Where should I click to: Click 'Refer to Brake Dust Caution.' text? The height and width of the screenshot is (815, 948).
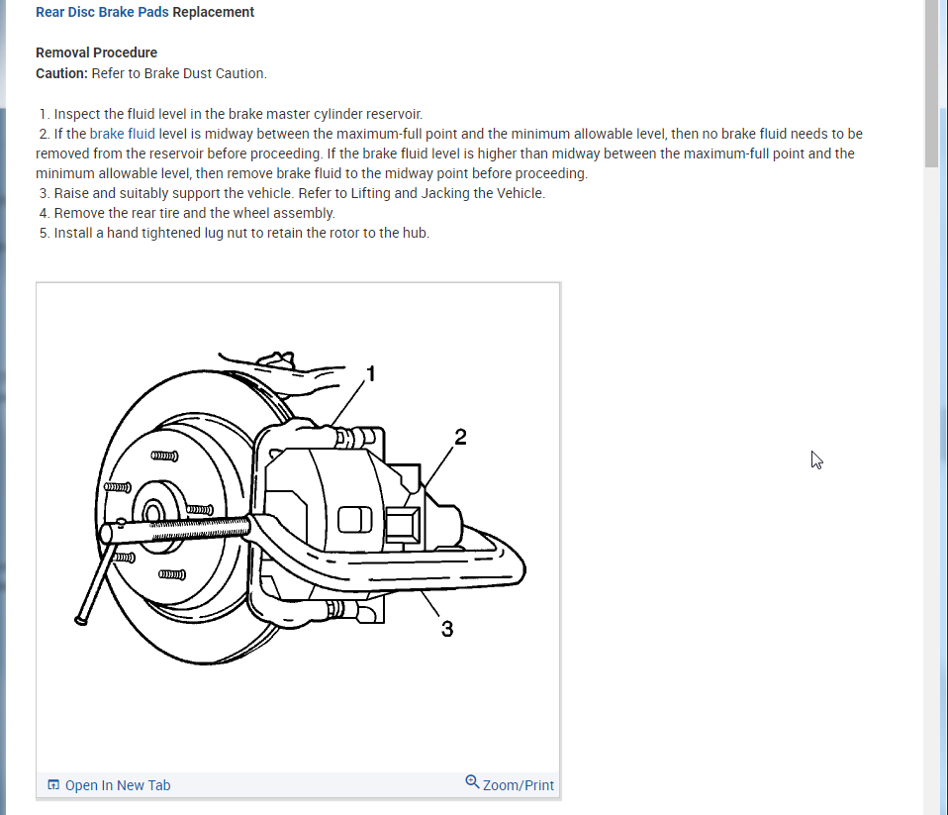tap(179, 73)
